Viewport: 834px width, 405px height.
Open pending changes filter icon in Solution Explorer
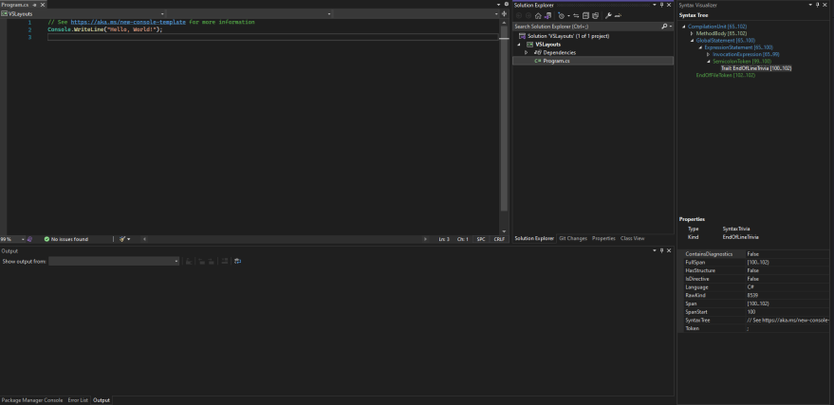point(561,16)
